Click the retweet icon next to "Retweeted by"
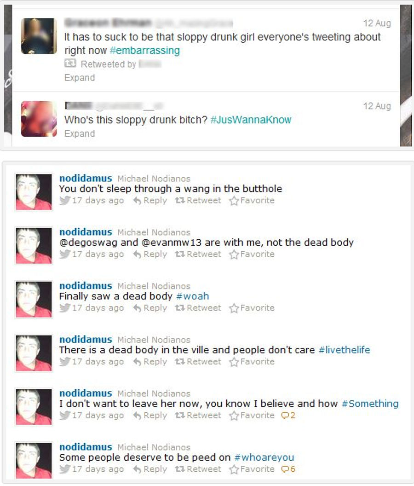Viewport: 414px width, 486px height. coord(70,64)
